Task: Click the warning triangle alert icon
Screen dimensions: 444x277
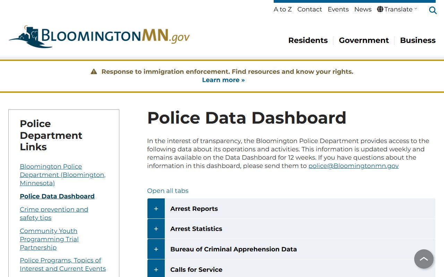Action: tap(94, 72)
